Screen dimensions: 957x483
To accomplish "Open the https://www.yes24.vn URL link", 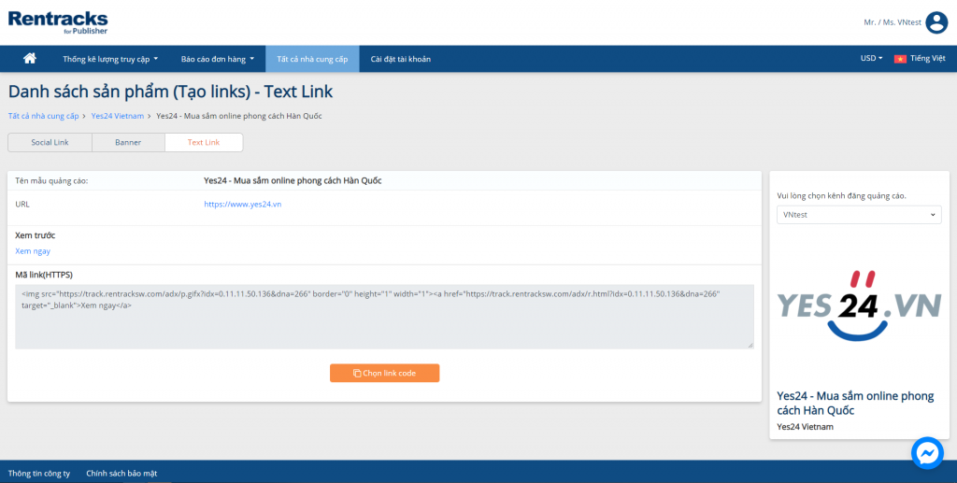I will point(243,205).
